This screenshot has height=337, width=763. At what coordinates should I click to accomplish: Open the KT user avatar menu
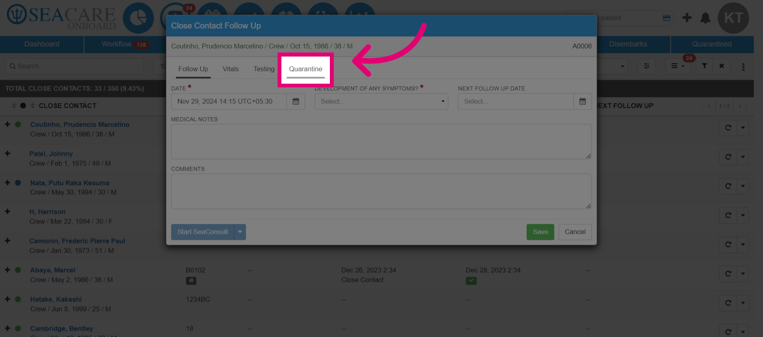[x=733, y=18]
